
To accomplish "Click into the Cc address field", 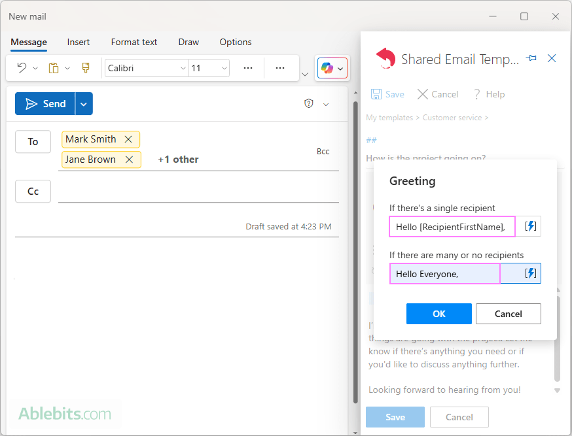I will [198, 192].
